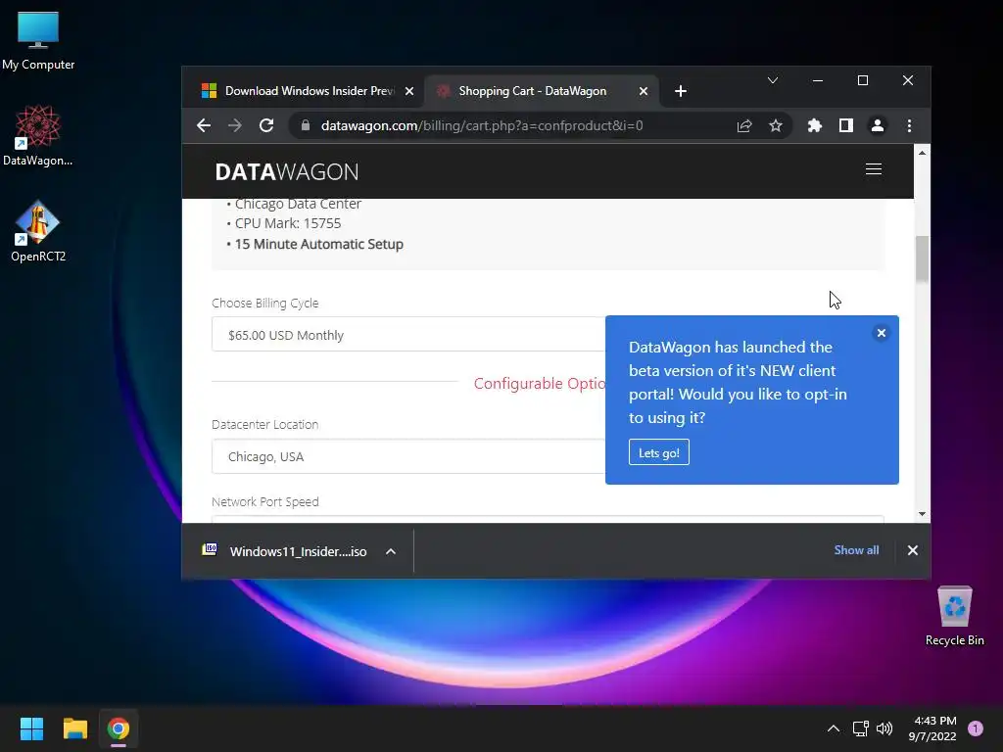Click the DATAWAGON logo
The width and height of the screenshot is (1003, 752).
pos(287,171)
